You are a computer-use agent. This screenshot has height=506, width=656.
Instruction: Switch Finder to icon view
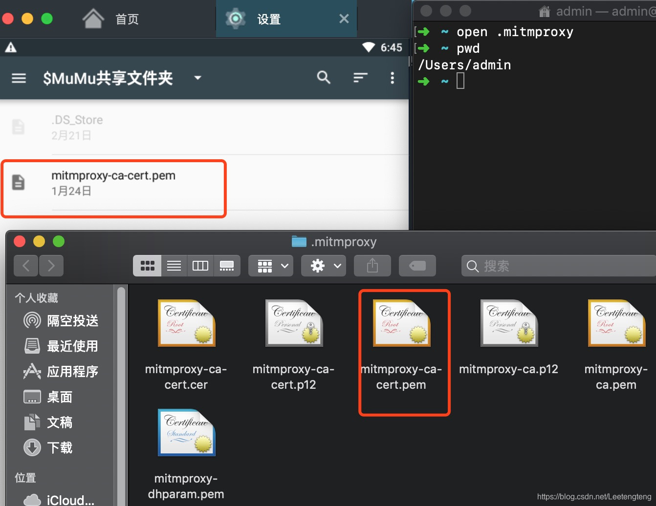pos(147,266)
